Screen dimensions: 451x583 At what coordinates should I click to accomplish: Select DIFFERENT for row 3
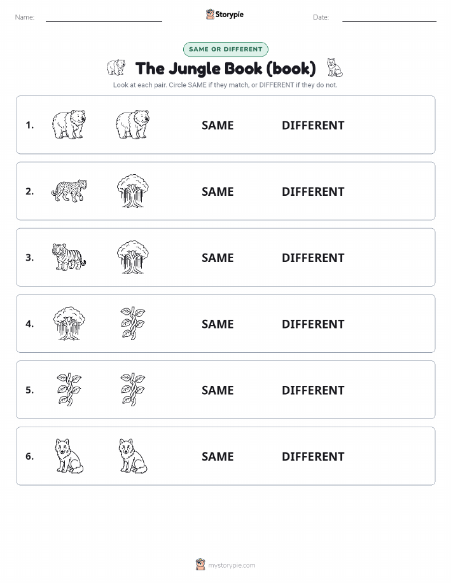[313, 257]
